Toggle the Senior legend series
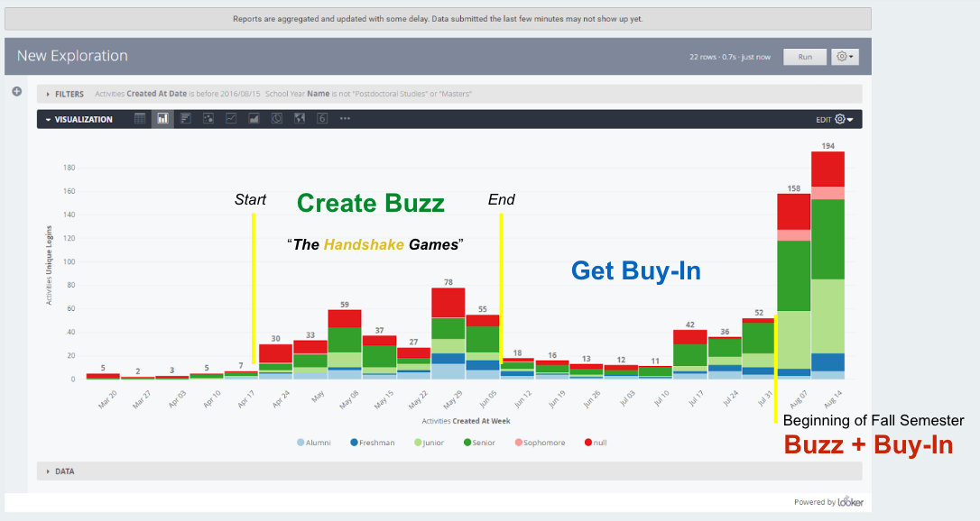Viewport: 980px width, 521px height. pos(479,443)
